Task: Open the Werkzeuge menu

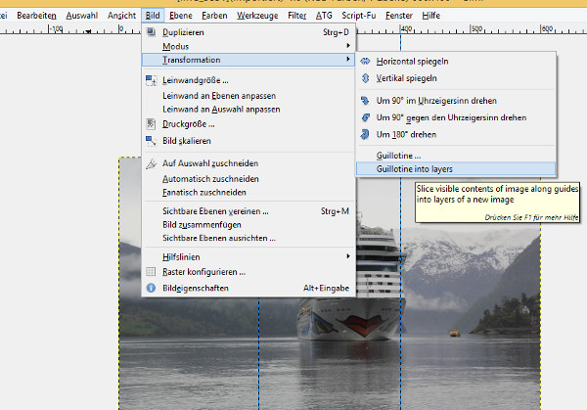Action: [x=257, y=16]
